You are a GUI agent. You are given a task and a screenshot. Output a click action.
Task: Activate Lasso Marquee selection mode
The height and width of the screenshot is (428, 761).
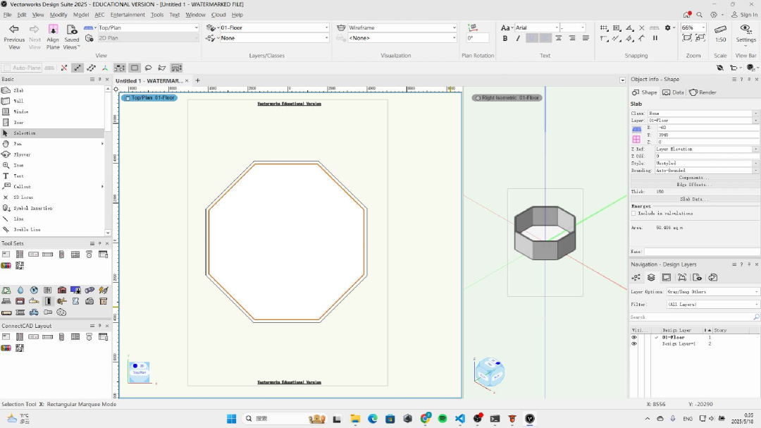click(148, 68)
